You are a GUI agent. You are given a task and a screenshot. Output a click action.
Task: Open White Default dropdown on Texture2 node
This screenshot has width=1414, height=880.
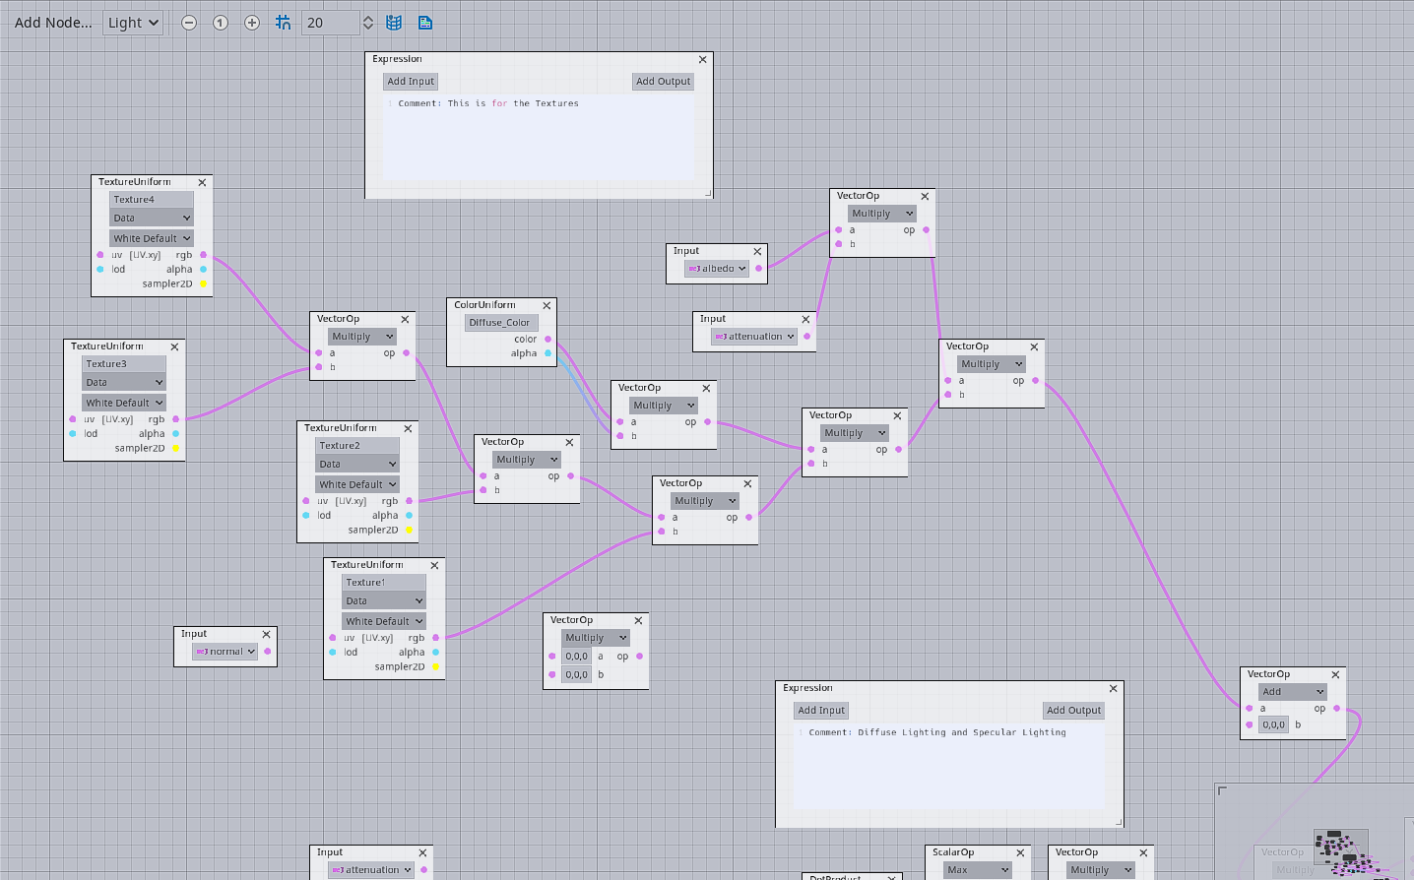click(x=357, y=484)
